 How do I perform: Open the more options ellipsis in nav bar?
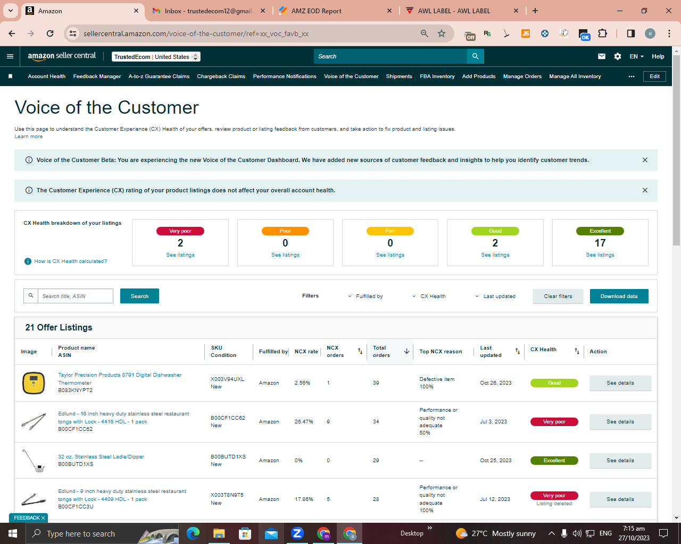tap(632, 76)
